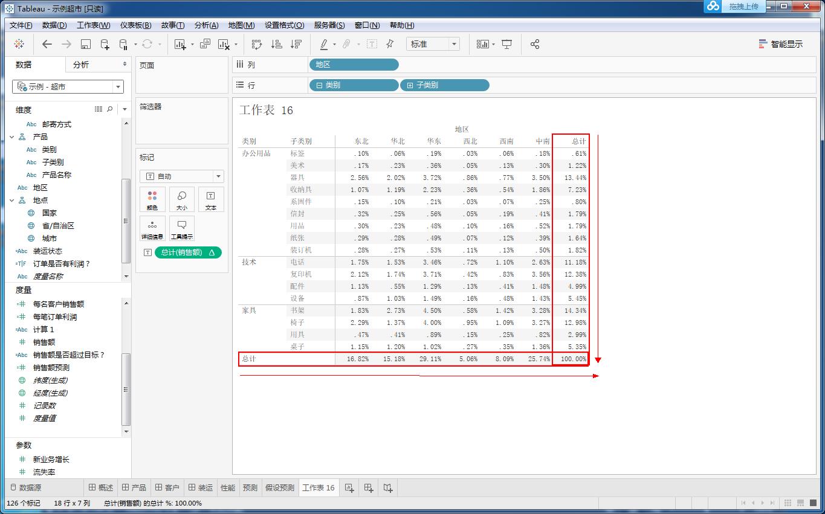Click the 详细信息 detail marks button
The image size is (825, 514).
tap(152, 228)
